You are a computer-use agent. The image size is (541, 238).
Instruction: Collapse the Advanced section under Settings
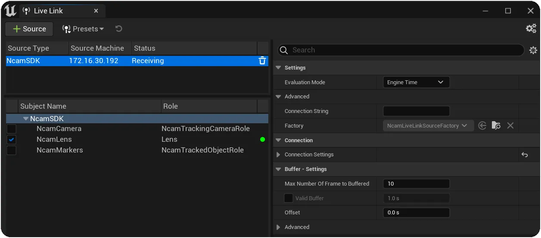pos(278,97)
